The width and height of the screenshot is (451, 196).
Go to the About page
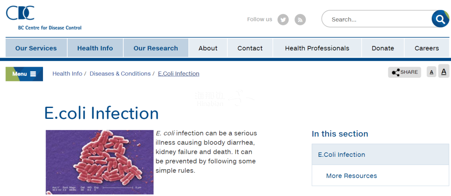(208, 48)
